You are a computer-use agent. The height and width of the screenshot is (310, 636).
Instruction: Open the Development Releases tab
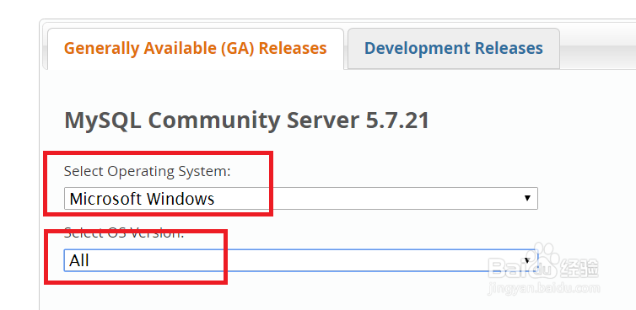[454, 49]
